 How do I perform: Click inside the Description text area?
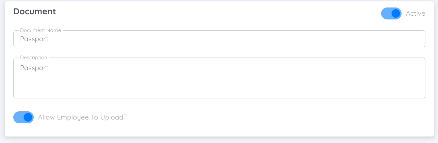coord(218,78)
